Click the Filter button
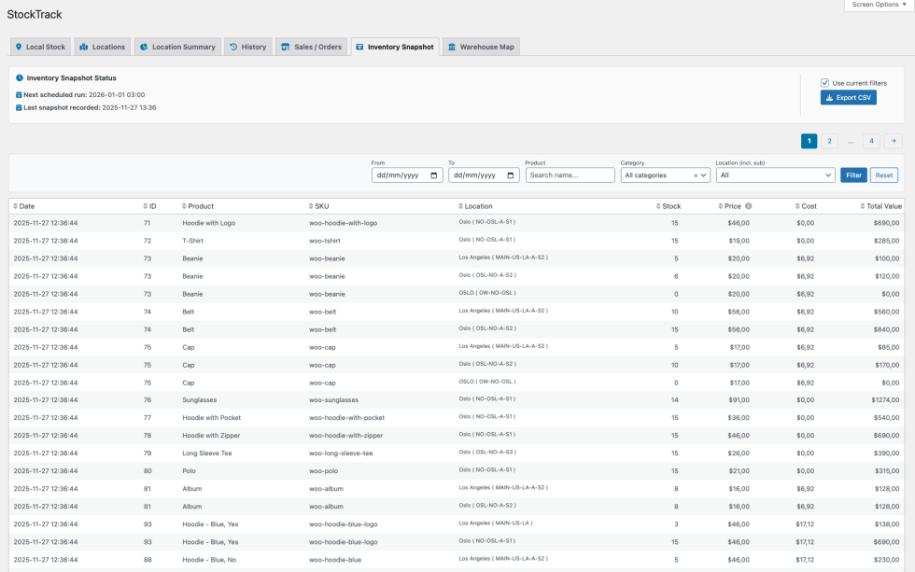Screen dimensions: 915x572 (852, 174)
